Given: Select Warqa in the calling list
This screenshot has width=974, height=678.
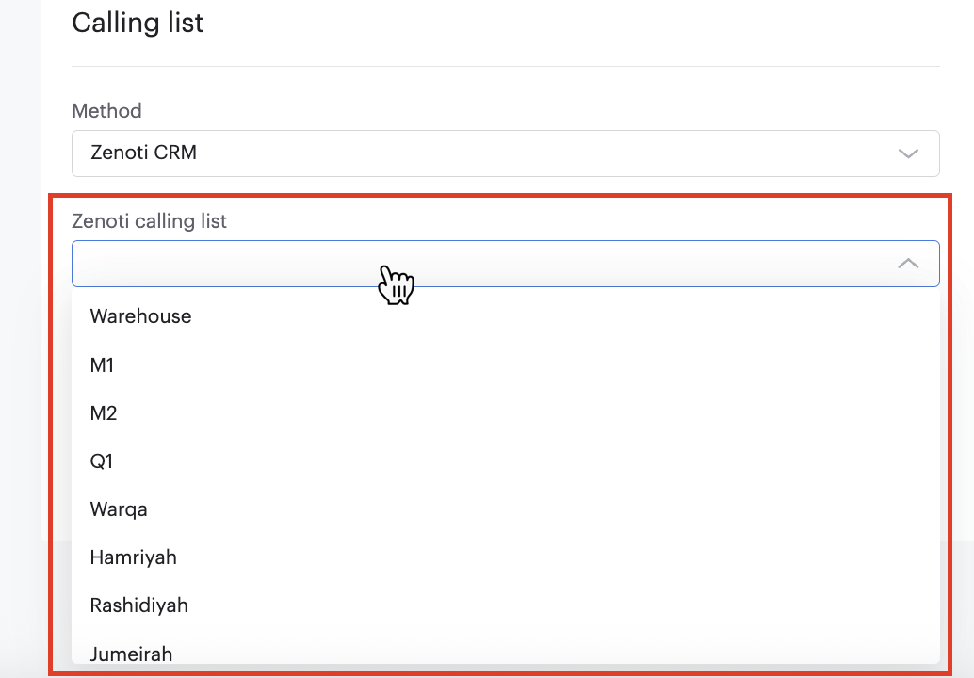Looking at the screenshot, I should click(x=119, y=508).
